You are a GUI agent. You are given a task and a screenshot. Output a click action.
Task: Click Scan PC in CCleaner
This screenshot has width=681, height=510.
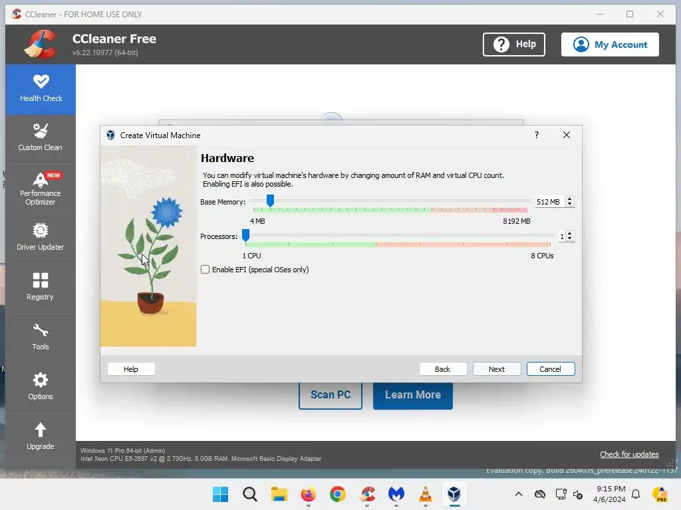coord(331,394)
